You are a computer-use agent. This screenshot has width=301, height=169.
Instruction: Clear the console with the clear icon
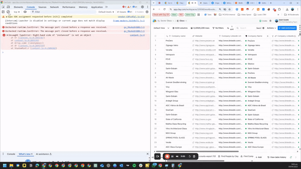8,12
